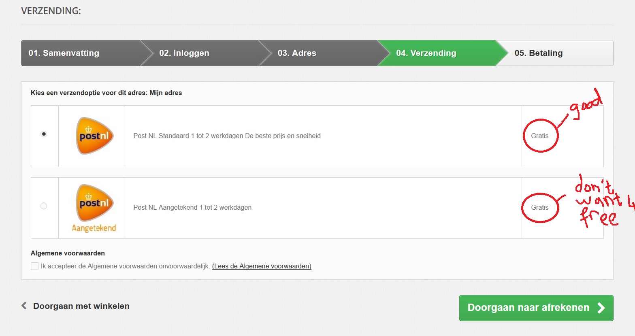
Task: Click the chevron left of Doorgaan met winkelen
Action: coord(24,306)
